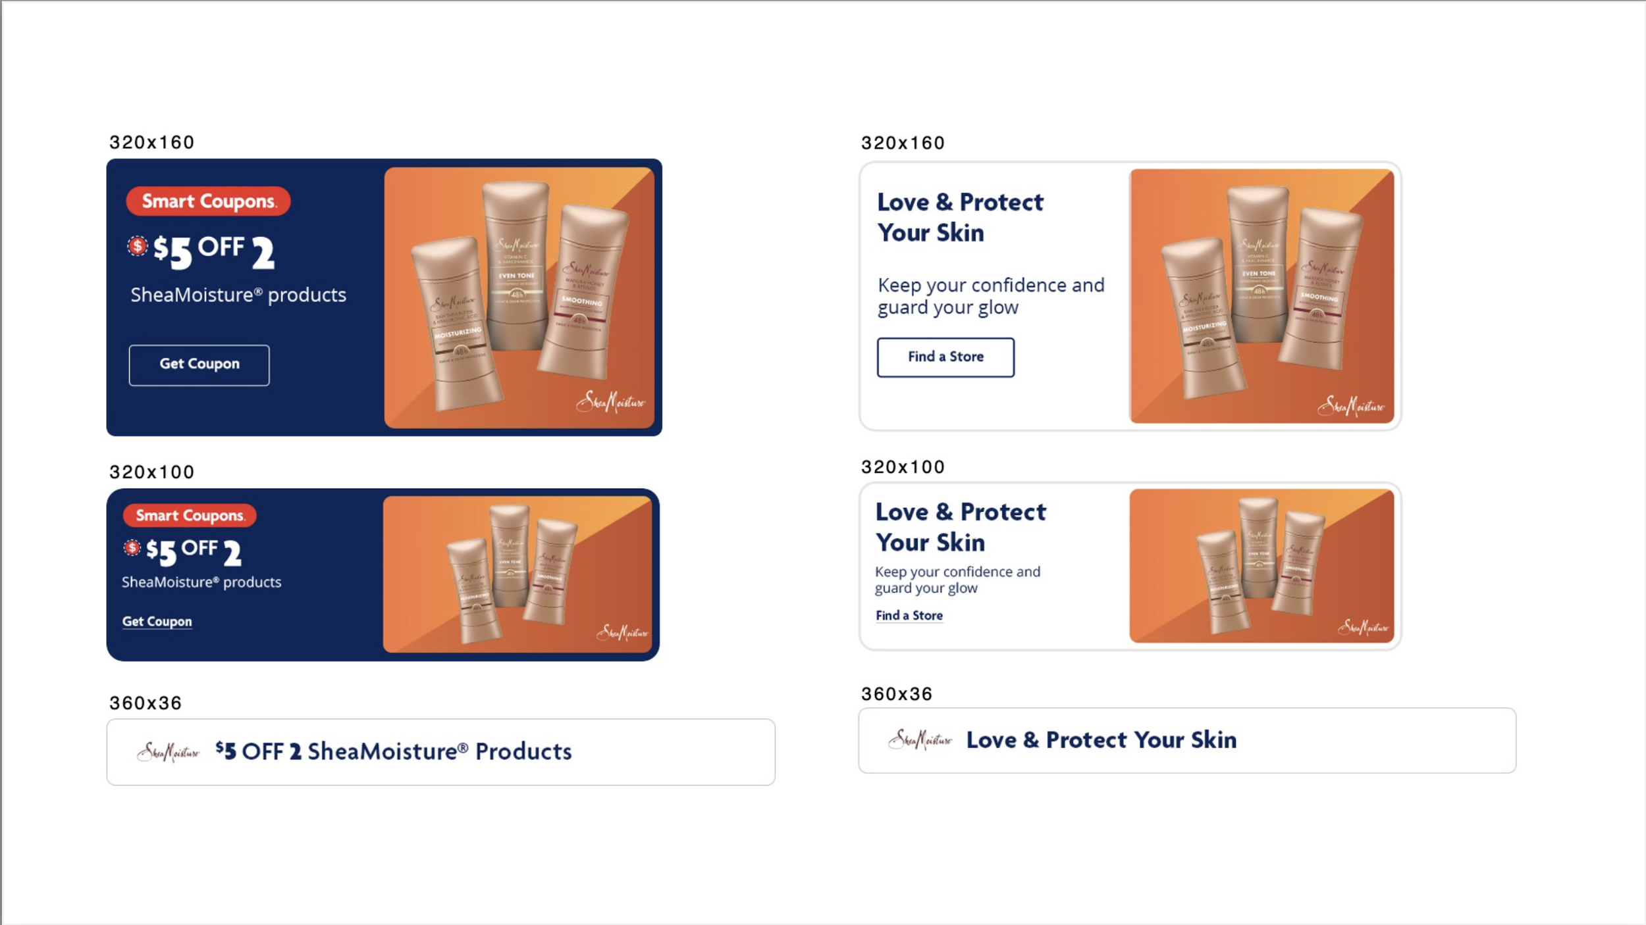This screenshot has width=1646, height=925.
Task: Click the $5 OFF 2 SheaMoisture Products strip text
Action: click(x=394, y=751)
